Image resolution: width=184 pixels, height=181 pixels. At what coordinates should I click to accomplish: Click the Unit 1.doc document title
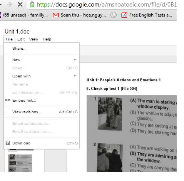click(17, 32)
